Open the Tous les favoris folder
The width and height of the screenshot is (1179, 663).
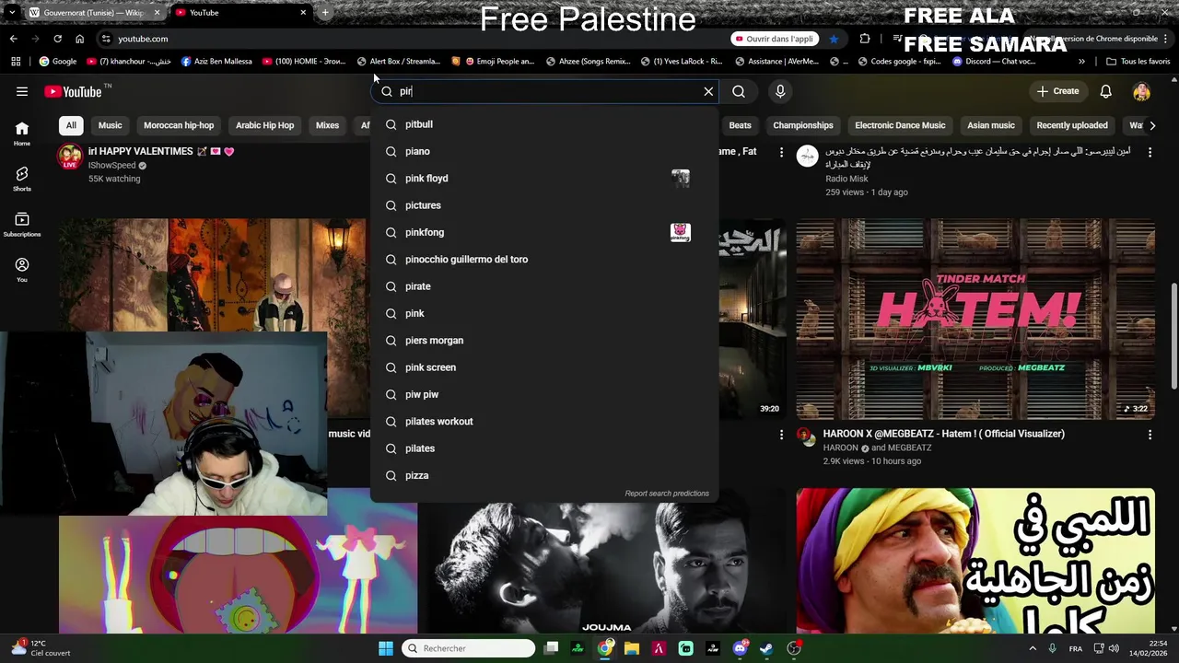pos(1138,62)
